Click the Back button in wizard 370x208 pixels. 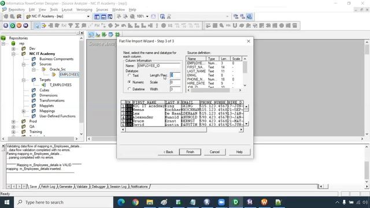(168, 152)
